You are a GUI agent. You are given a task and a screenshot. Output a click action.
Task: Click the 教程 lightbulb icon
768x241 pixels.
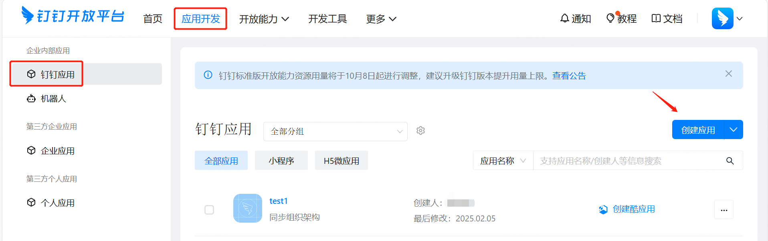coord(610,18)
